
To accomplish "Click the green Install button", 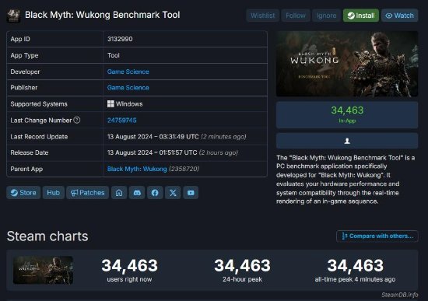I will (x=361, y=16).
